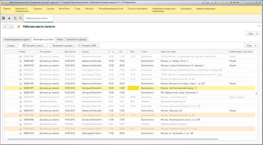Click the document icon of row 000001977
The height and width of the screenshot is (145, 263).
pos(20,88)
